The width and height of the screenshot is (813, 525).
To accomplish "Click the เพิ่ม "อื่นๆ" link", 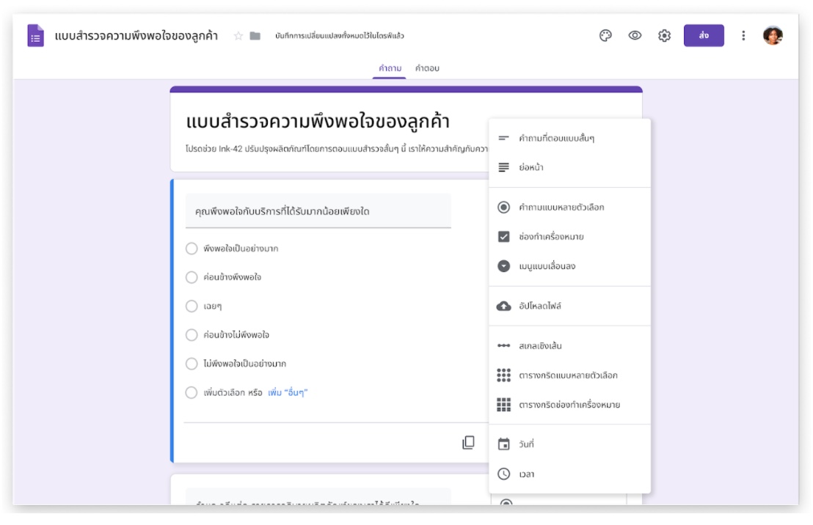I will (x=288, y=392).
